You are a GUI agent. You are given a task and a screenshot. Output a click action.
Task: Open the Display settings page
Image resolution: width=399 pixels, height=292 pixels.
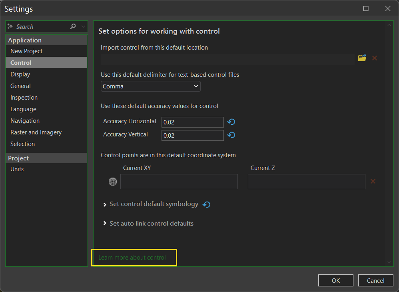click(x=46, y=74)
